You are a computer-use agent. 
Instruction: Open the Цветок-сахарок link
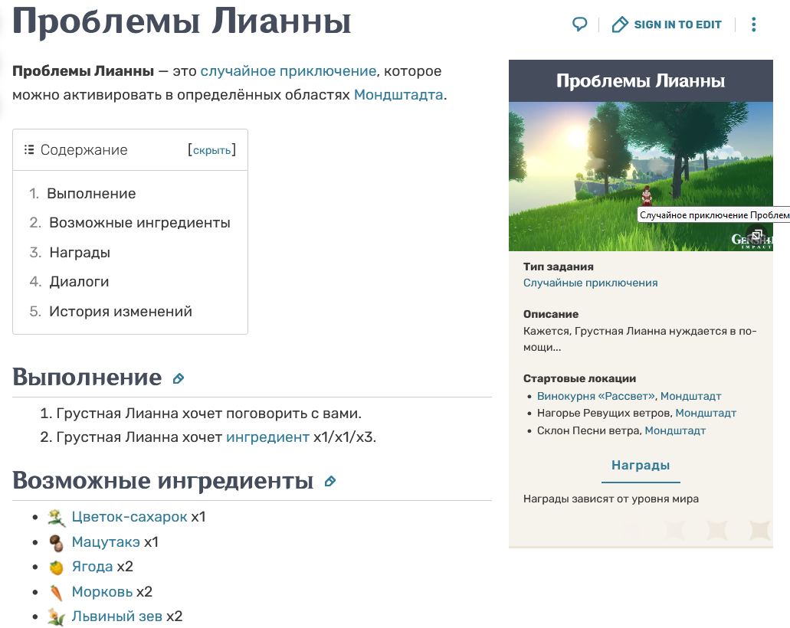point(129,517)
